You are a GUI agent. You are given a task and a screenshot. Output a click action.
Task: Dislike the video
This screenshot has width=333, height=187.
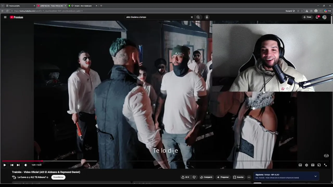point(194,177)
